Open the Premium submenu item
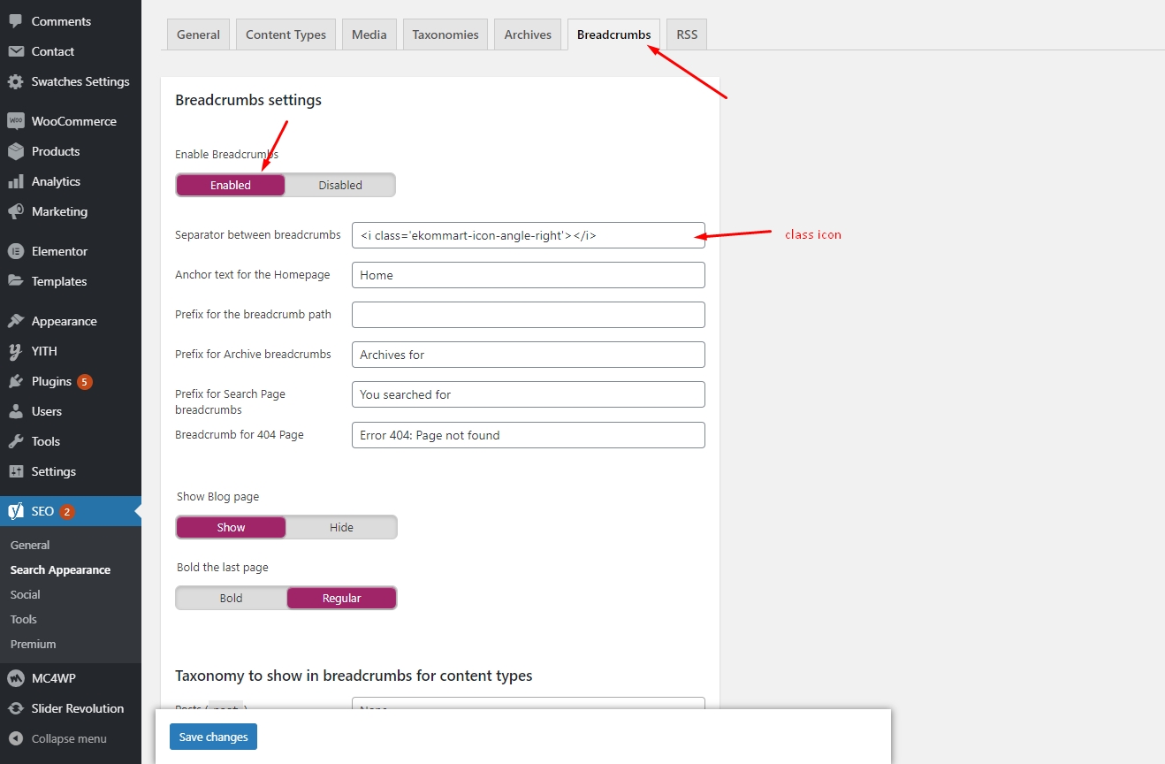This screenshot has height=764, width=1165. coord(33,644)
